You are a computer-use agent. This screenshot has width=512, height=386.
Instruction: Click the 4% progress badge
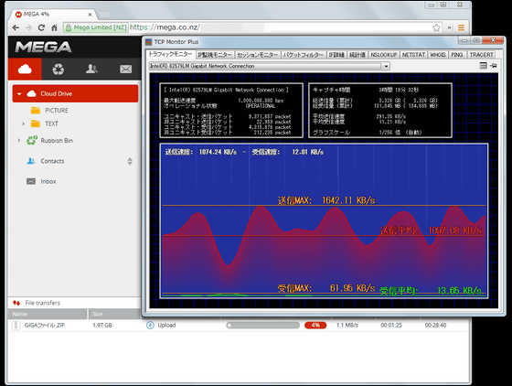point(315,326)
